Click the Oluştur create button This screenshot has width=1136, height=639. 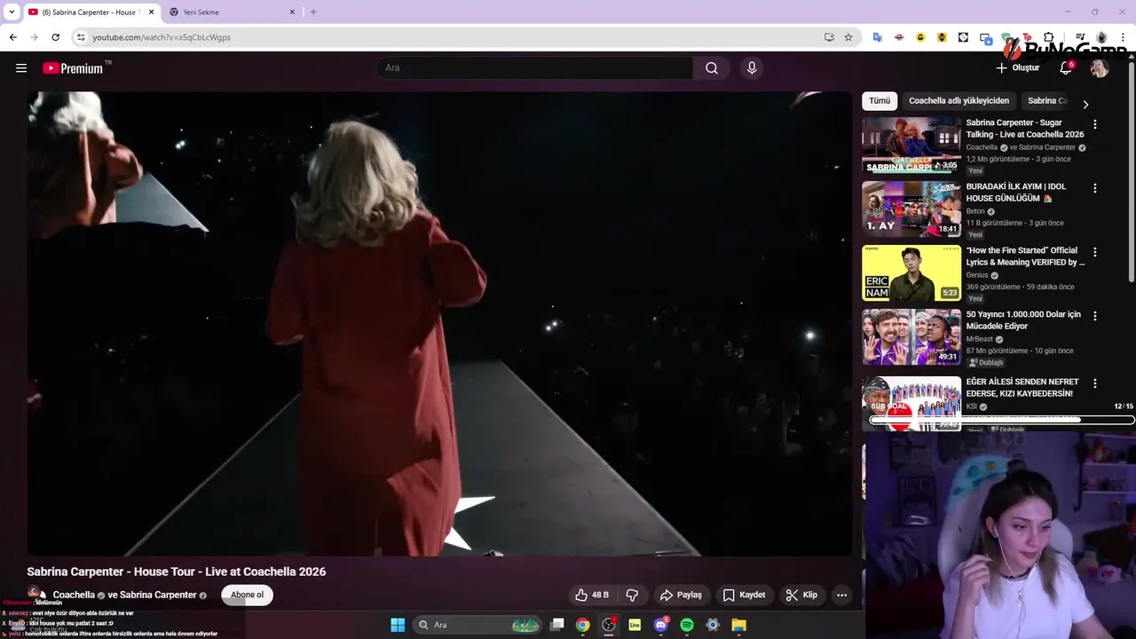click(1017, 67)
